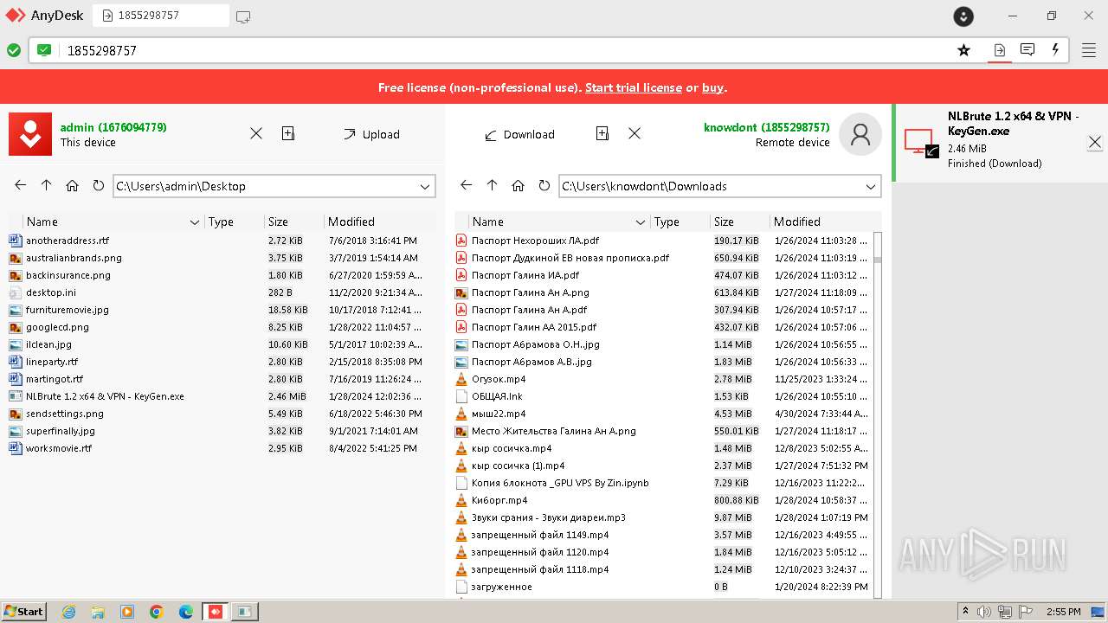Switch to the 1855298757 session tab

pos(161,16)
